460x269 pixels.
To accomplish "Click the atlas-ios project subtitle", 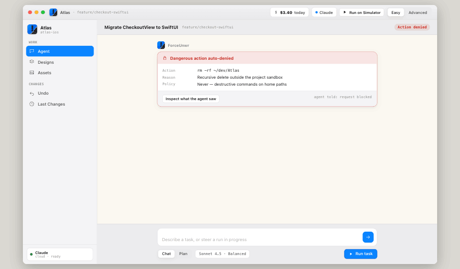I will point(49,32).
